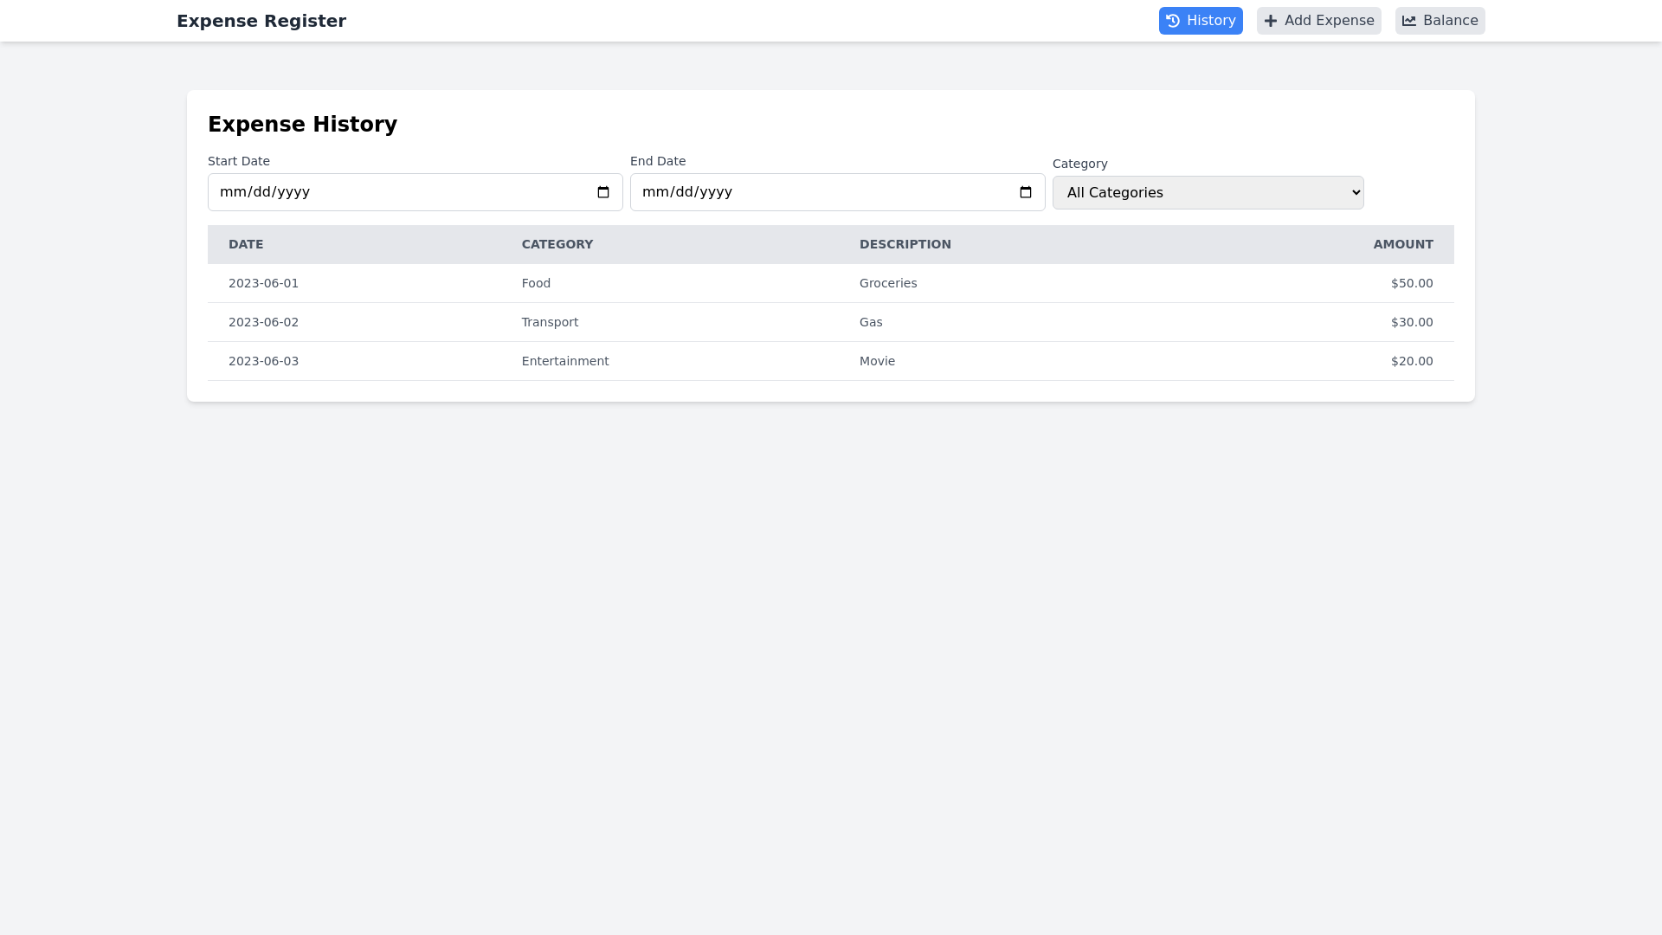Click the DATE column header
The height and width of the screenshot is (935, 1662).
click(246, 244)
